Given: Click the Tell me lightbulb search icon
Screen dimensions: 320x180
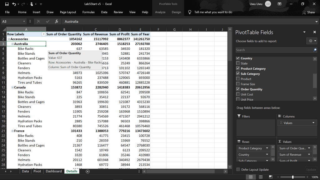Looking at the screenshot, I should tap(190, 12).
